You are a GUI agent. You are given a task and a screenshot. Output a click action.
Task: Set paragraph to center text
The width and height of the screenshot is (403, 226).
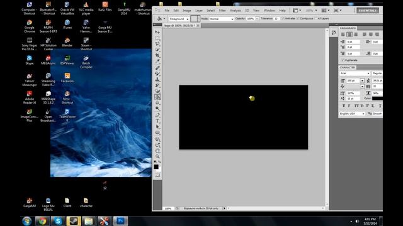click(x=349, y=35)
